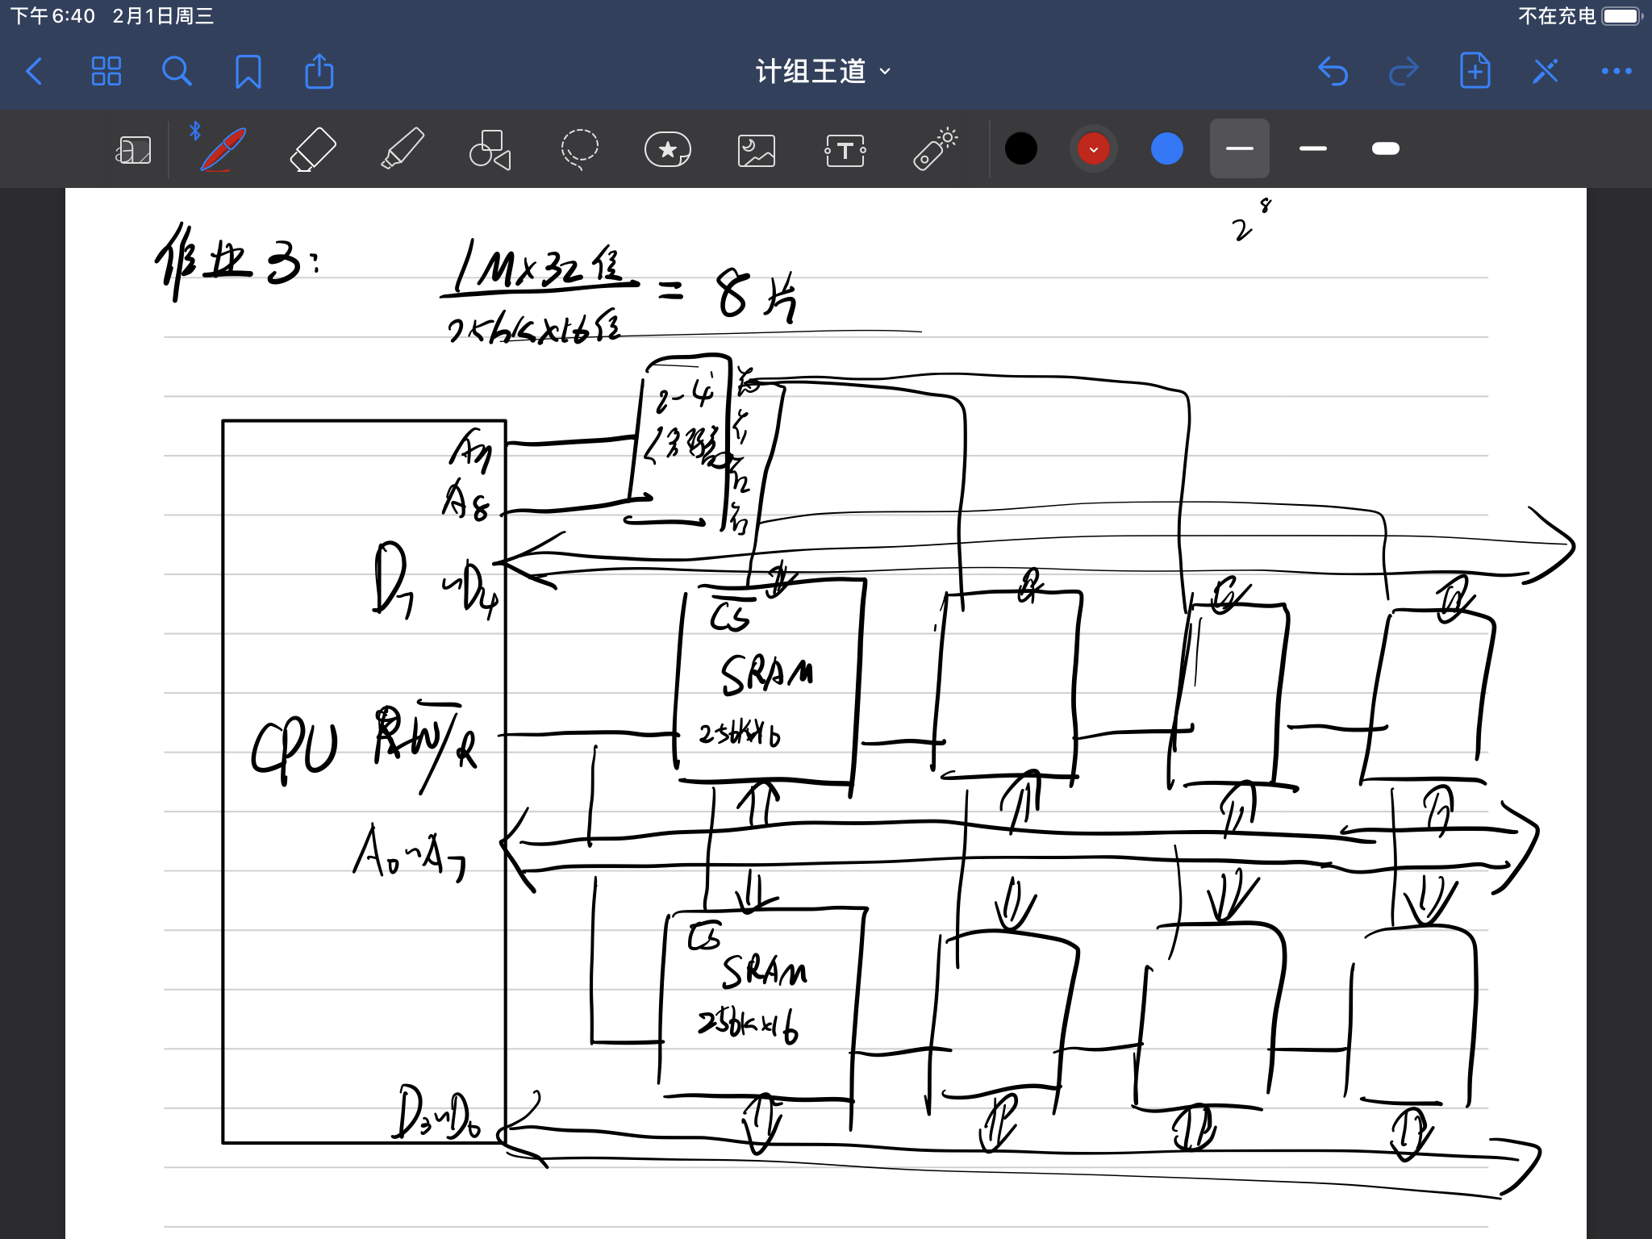Pick the blue pen color
The height and width of the screenshot is (1239, 1652).
(x=1166, y=149)
